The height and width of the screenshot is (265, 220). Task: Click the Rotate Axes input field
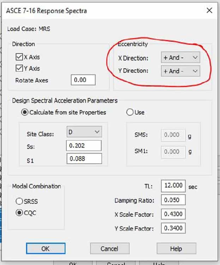83,80
